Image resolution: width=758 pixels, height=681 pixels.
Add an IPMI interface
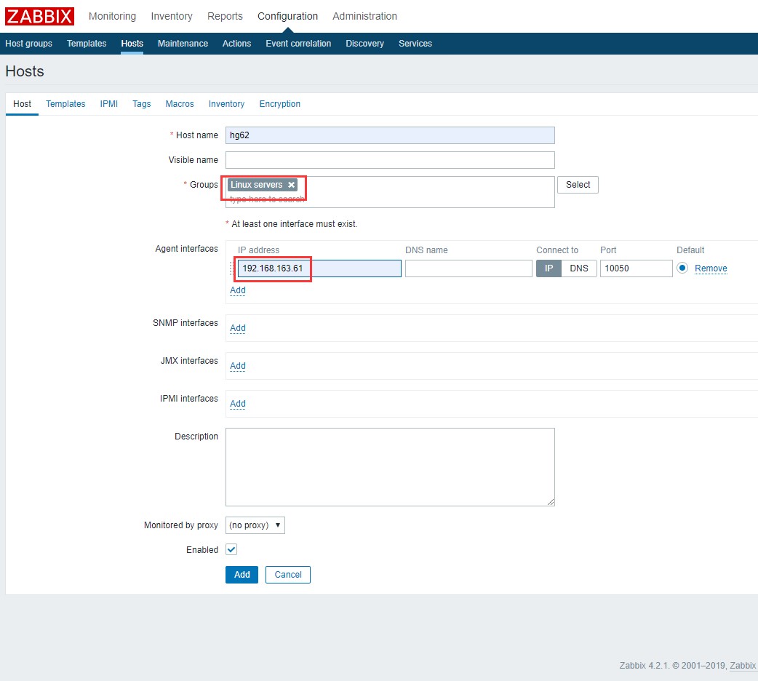click(237, 403)
